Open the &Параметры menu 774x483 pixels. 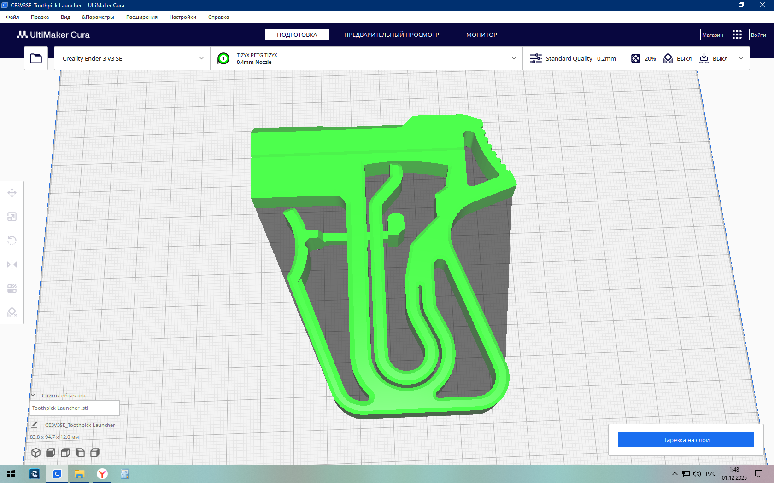[x=98, y=17]
